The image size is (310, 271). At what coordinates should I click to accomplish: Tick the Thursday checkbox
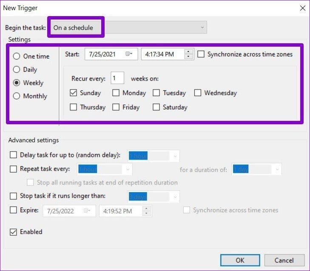click(x=73, y=107)
